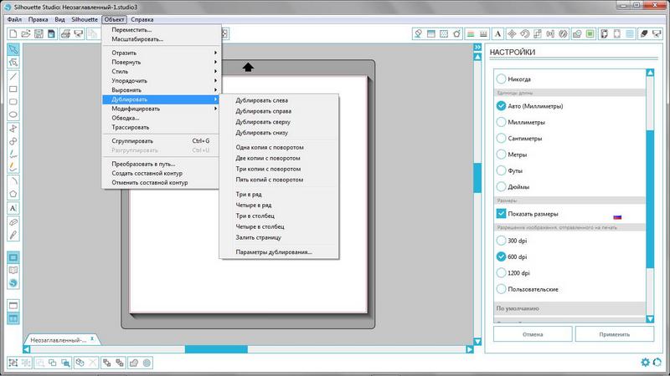Choose the Rectangle drawing tool
Image resolution: width=670 pixels, height=376 pixels.
coord(13,89)
